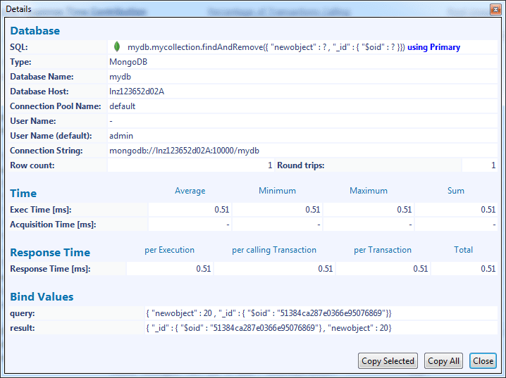The width and height of the screenshot is (506, 378).
Task: Select Response Time per calling Transaction value
Action: click(x=326, y=269)
